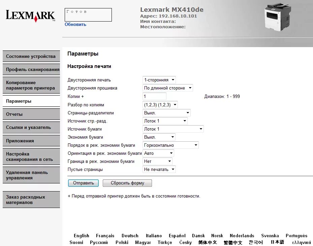Switch language to Italiano
This screenshot has width=313, height=246.
click(154, 236)
